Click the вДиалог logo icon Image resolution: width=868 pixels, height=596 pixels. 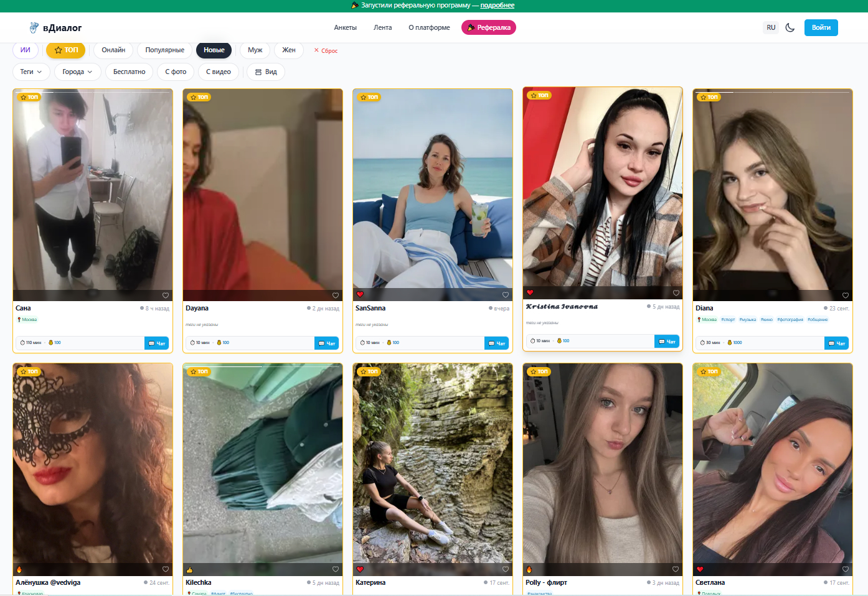click(x=34, y=27)
